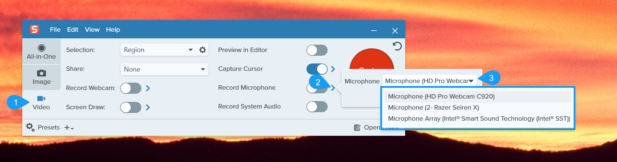Open the Share dropdown set to None
Viewport: 617px width, 162px height.
pyautogui.click(x=164, y=69)
